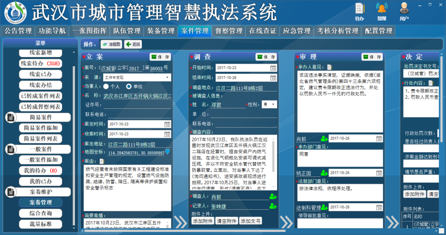Viewport: 446px width, 235px height.
Task: Click add-person icon next to 记录人
Action: tap(273, 206)
